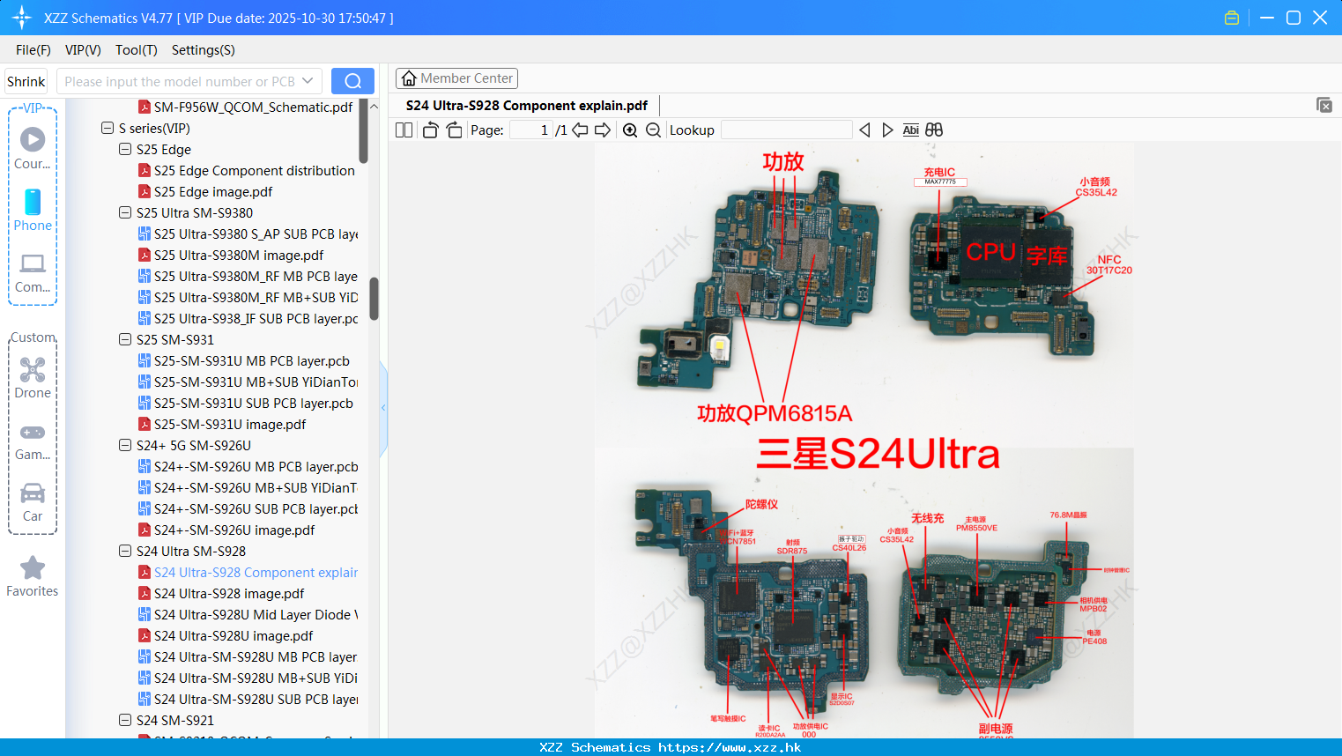
Task: Close the PDF tab panel icon
Action: tap(1324, 105)
